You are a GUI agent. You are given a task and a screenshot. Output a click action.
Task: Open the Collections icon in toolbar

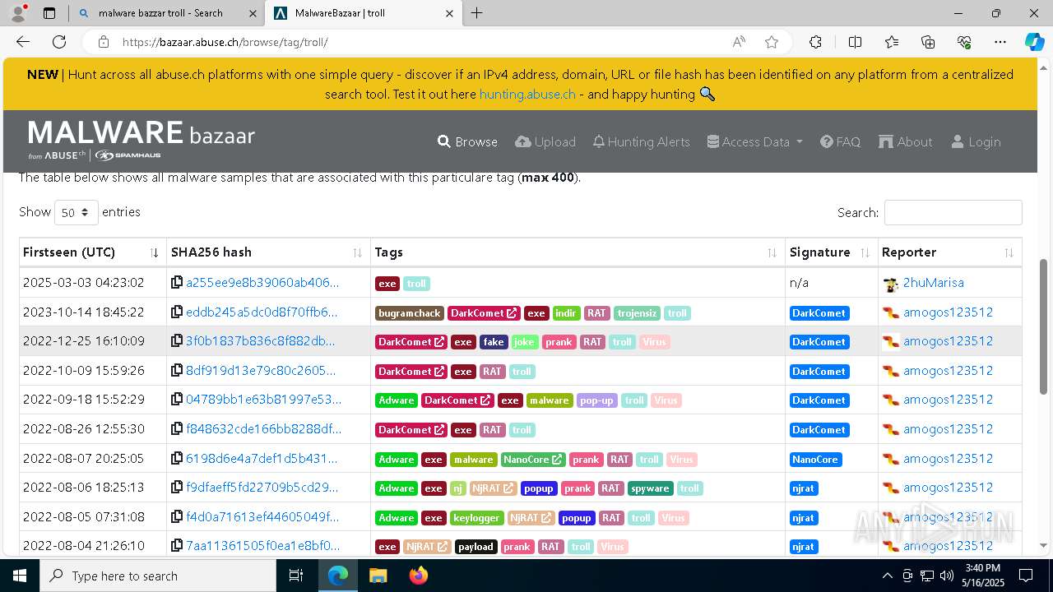coord(928,42)
